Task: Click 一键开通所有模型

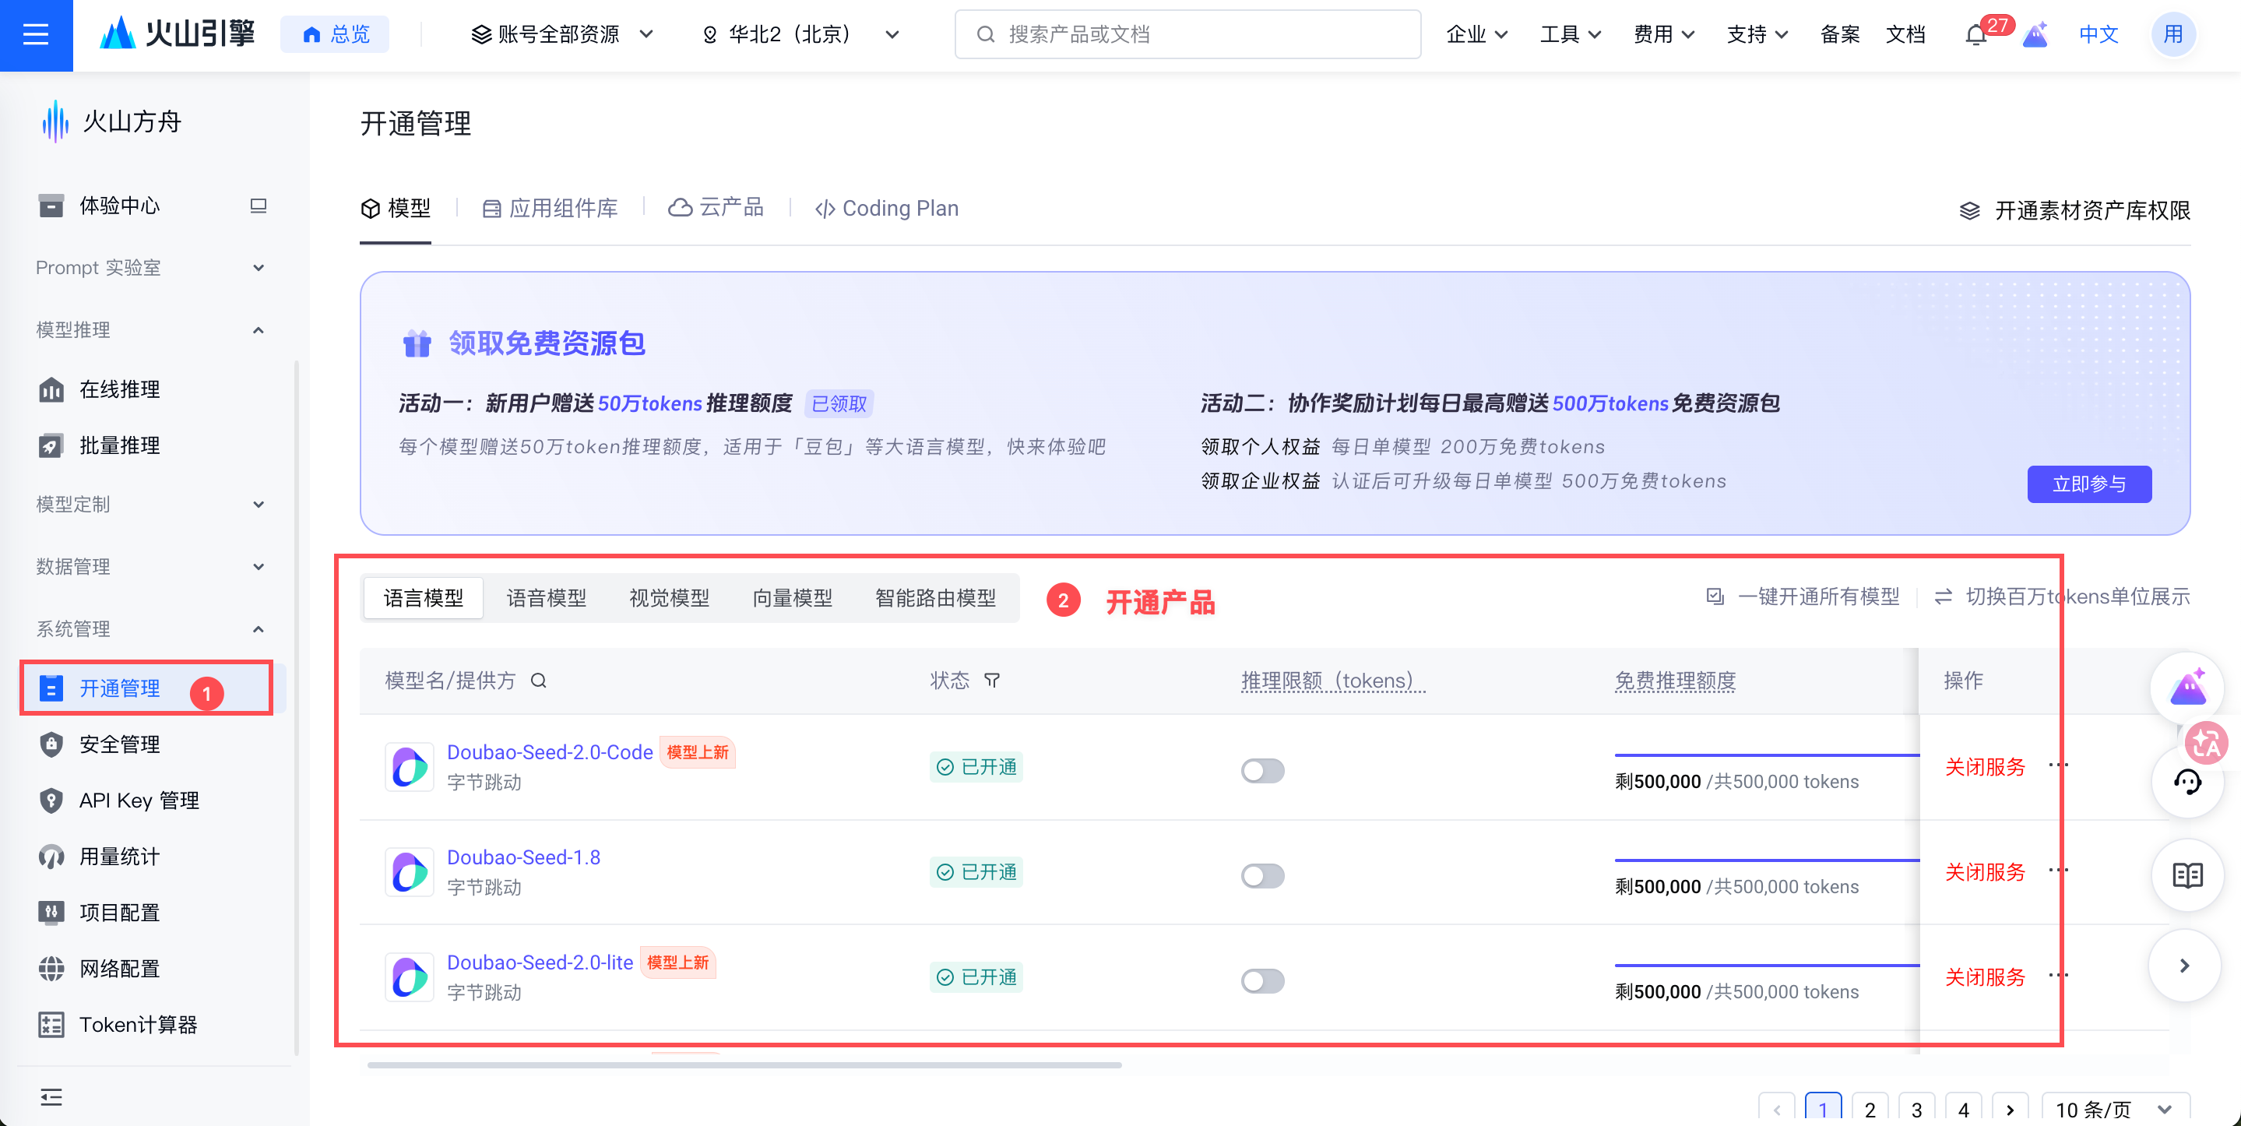Action: point(1803,597)
